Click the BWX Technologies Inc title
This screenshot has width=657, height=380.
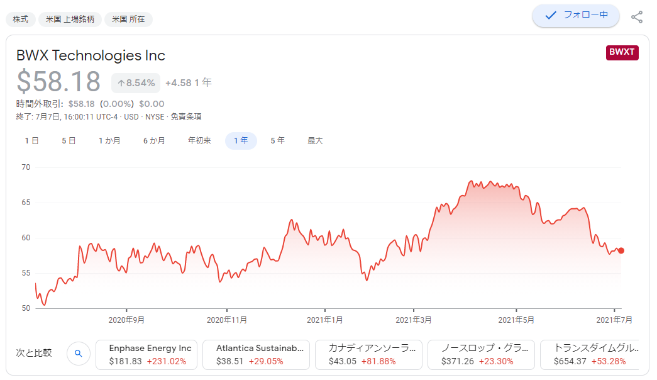click(91, 55)
